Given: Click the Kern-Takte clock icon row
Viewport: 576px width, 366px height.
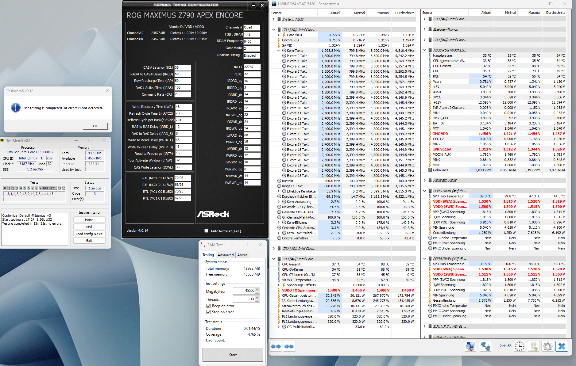Looking at the screenshot, I should [x=284, y=51].
